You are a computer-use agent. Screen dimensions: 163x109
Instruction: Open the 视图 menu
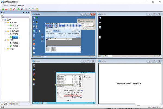tap(13, 6)
